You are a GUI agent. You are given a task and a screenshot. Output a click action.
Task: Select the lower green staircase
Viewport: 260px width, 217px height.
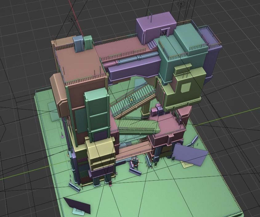click(x=138, y=126)
